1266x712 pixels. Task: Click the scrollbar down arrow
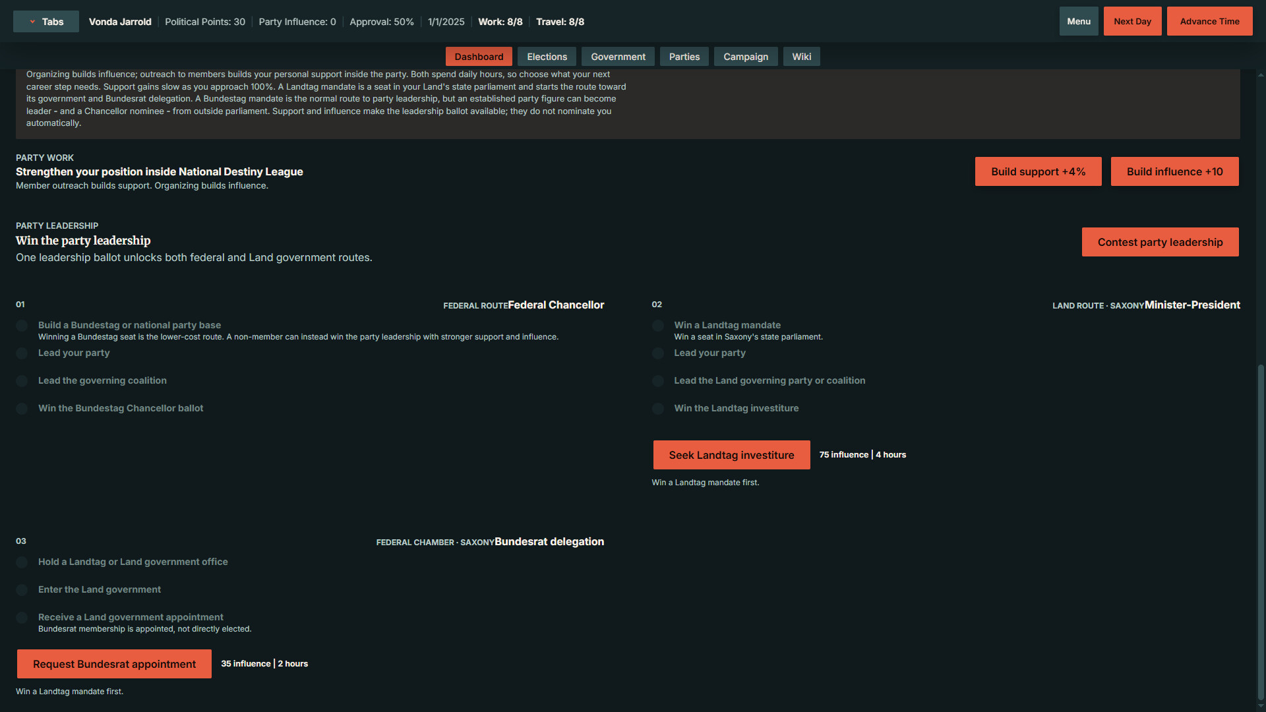[1261, 706]
